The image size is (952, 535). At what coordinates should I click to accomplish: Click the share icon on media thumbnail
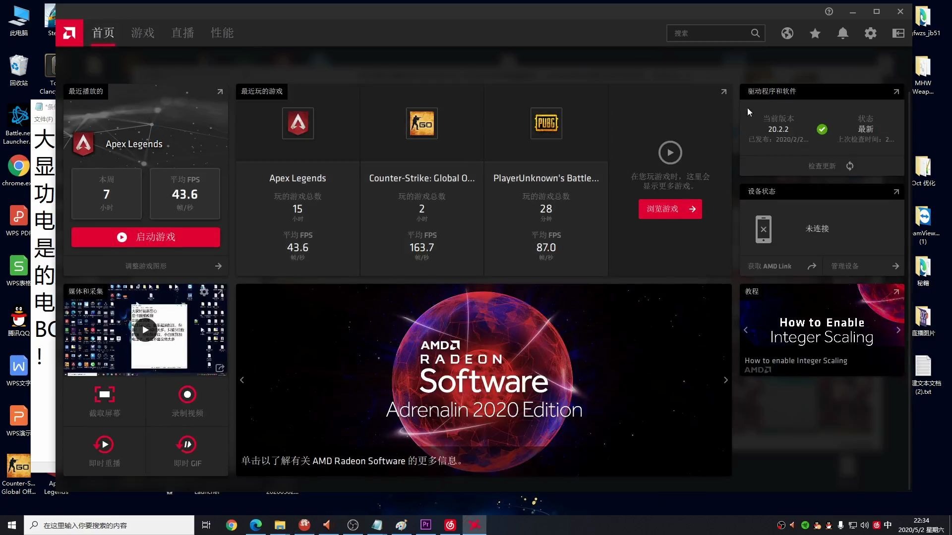220,368
